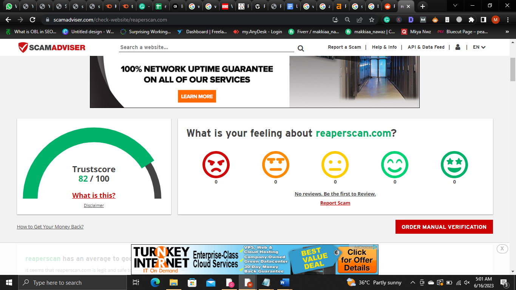Close the bottom banner ad with X
The image size is (516, 290).
pos(502,248)
